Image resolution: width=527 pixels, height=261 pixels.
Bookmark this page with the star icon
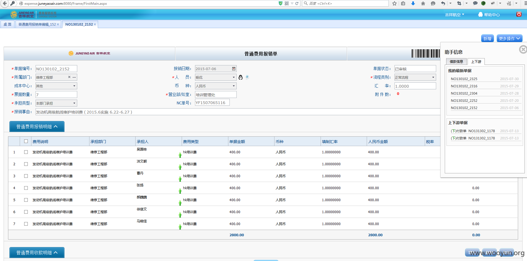(x=394, y=3)
